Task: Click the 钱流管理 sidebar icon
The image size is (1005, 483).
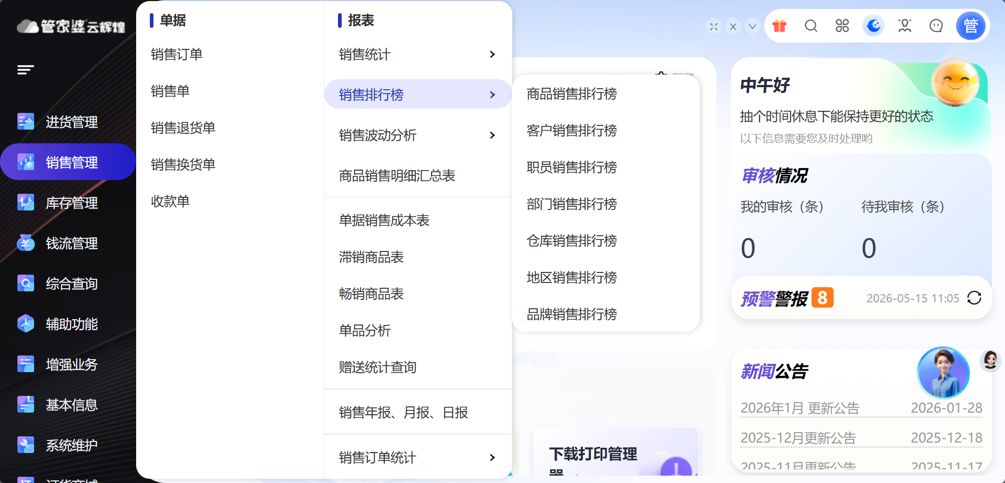Action: click(x=25, y=243)
